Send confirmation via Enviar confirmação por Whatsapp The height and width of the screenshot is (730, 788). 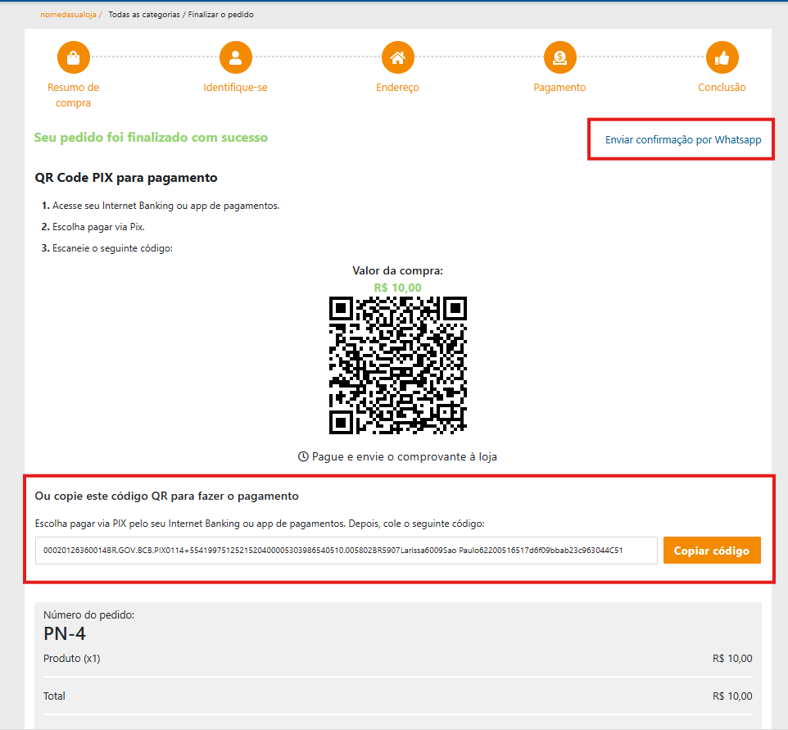click(x=683, y=140)
